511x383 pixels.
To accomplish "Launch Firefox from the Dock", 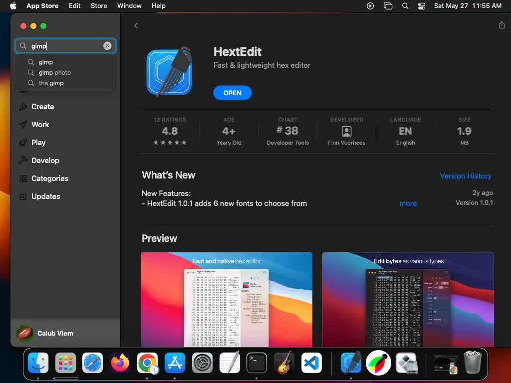I will click(x=120, y=363).
